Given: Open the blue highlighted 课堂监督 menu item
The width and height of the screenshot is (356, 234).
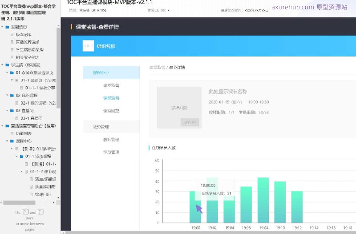Looking at the screenshot, I should (111, 98).
